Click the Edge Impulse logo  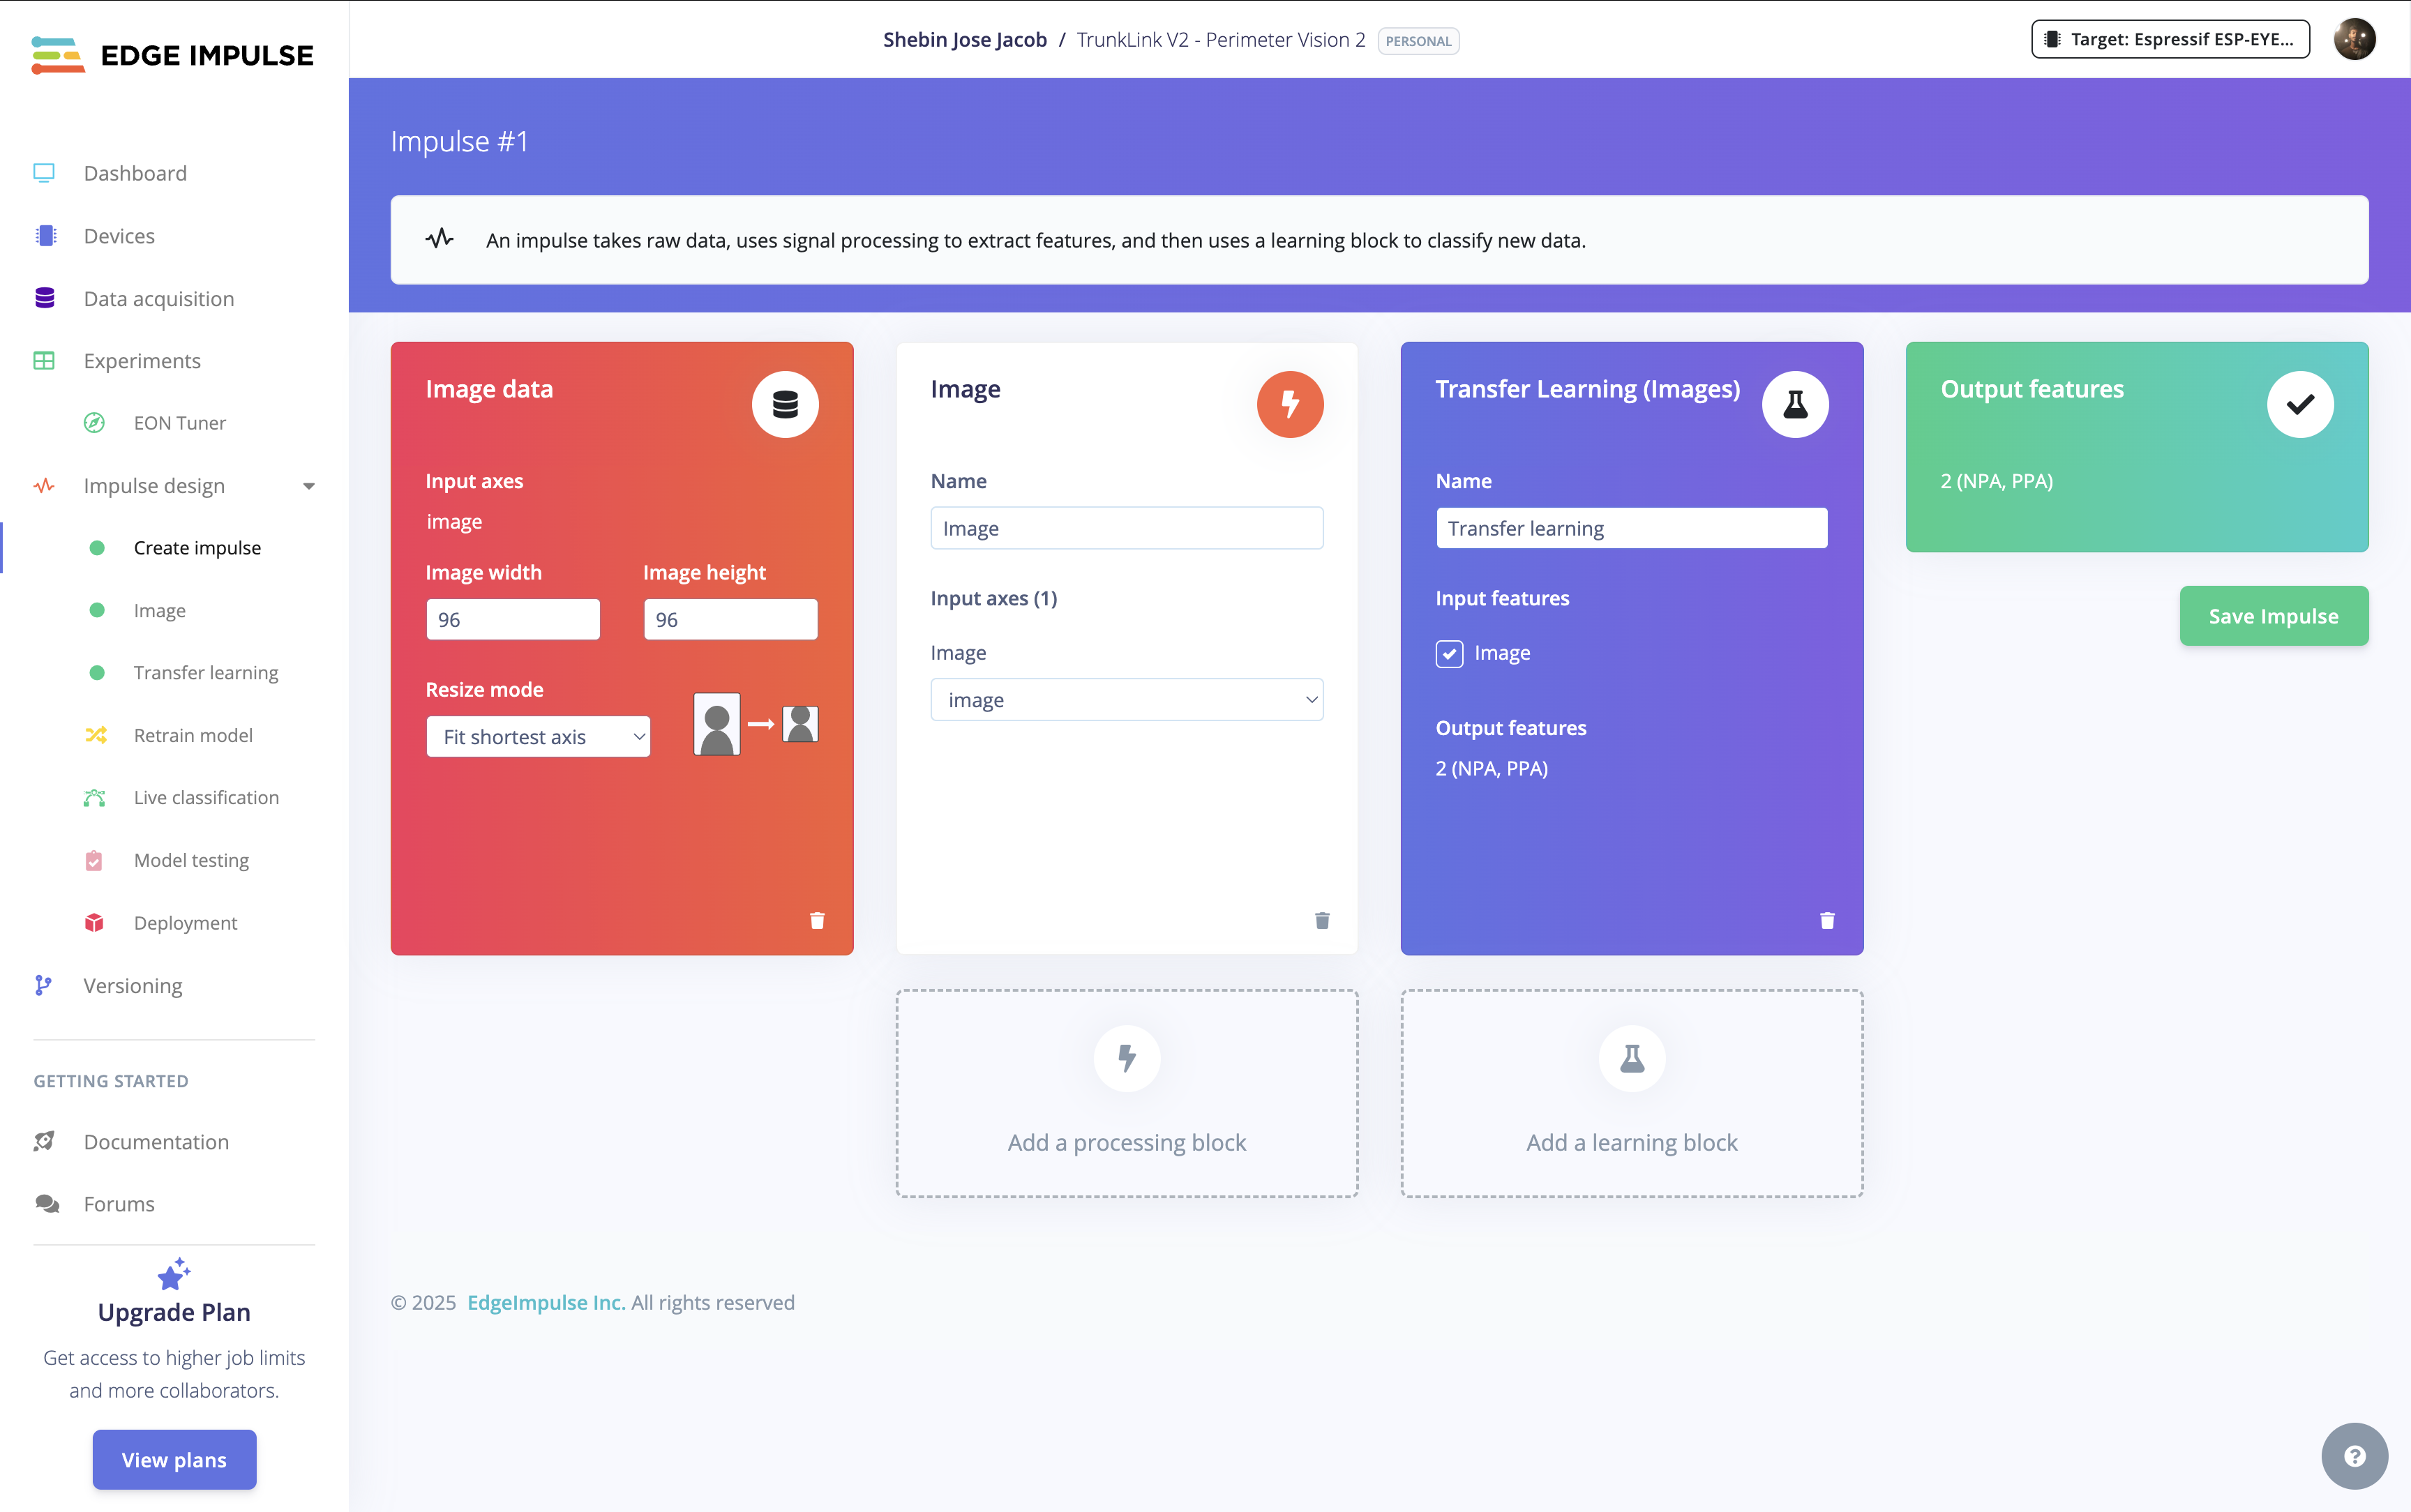click(x=173, y=55)
